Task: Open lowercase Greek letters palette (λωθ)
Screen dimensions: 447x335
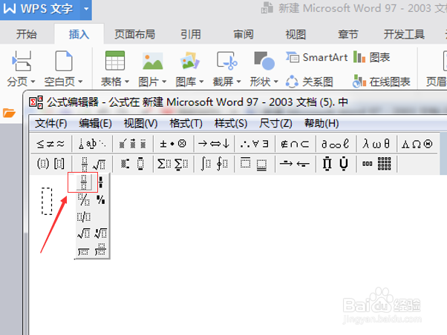Action: pyautogui.click(x=376, y=144)
